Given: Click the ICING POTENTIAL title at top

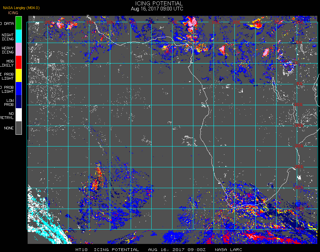Looking at the screenshot, I should pyautogui.click(x=159, y=3).
